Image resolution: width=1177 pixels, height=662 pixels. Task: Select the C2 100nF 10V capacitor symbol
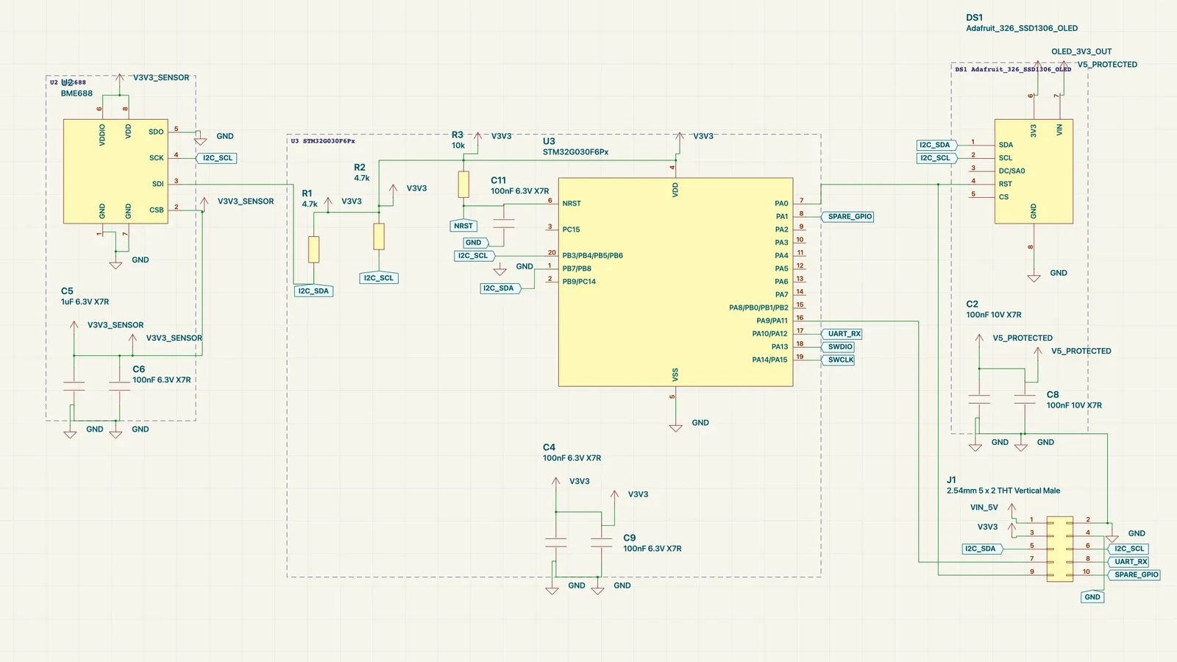coord(979,399)
